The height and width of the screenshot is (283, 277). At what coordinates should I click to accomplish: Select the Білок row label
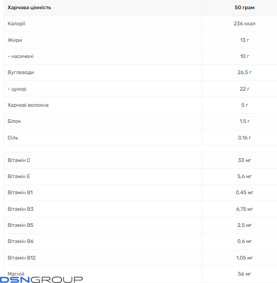tap(14, 121)
